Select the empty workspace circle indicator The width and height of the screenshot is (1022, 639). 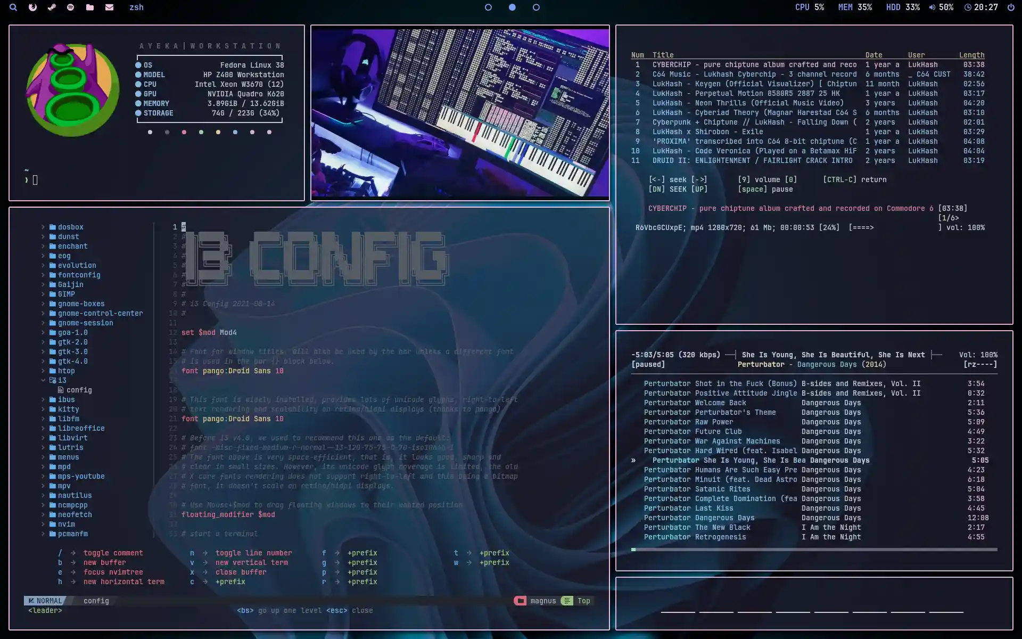(488, 7)
